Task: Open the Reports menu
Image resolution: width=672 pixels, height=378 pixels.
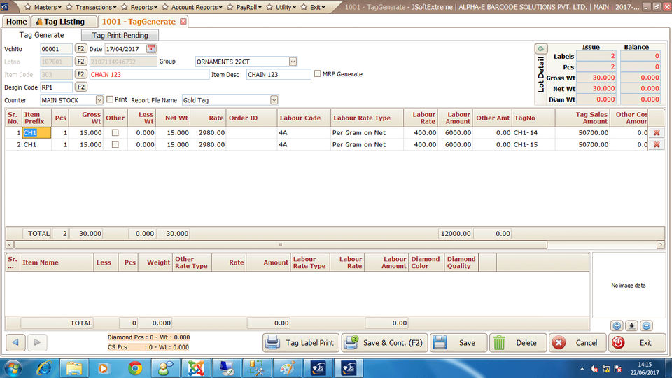Action: pos(139,7)
